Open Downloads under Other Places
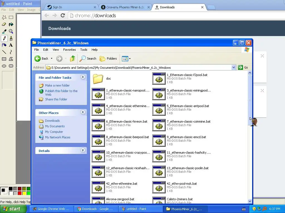This screenshot has height=213, width=285. point(52,121)
